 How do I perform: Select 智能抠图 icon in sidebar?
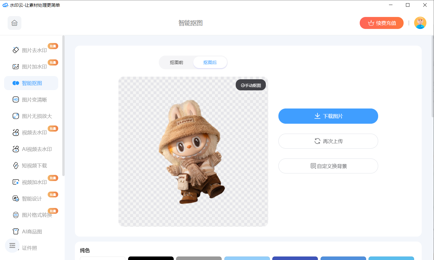click(x=16, y=83)
